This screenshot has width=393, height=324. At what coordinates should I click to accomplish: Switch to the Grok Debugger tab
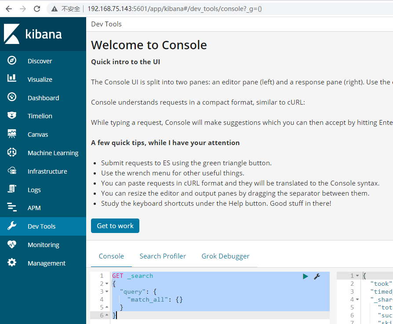click(226, 256)
